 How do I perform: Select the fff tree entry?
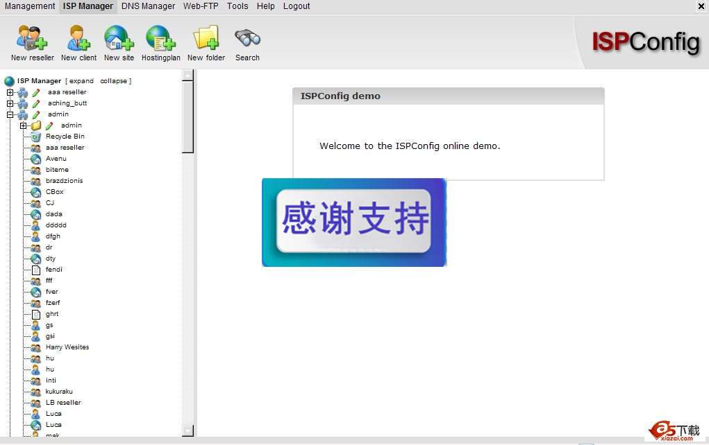click(x=49, y=281)
